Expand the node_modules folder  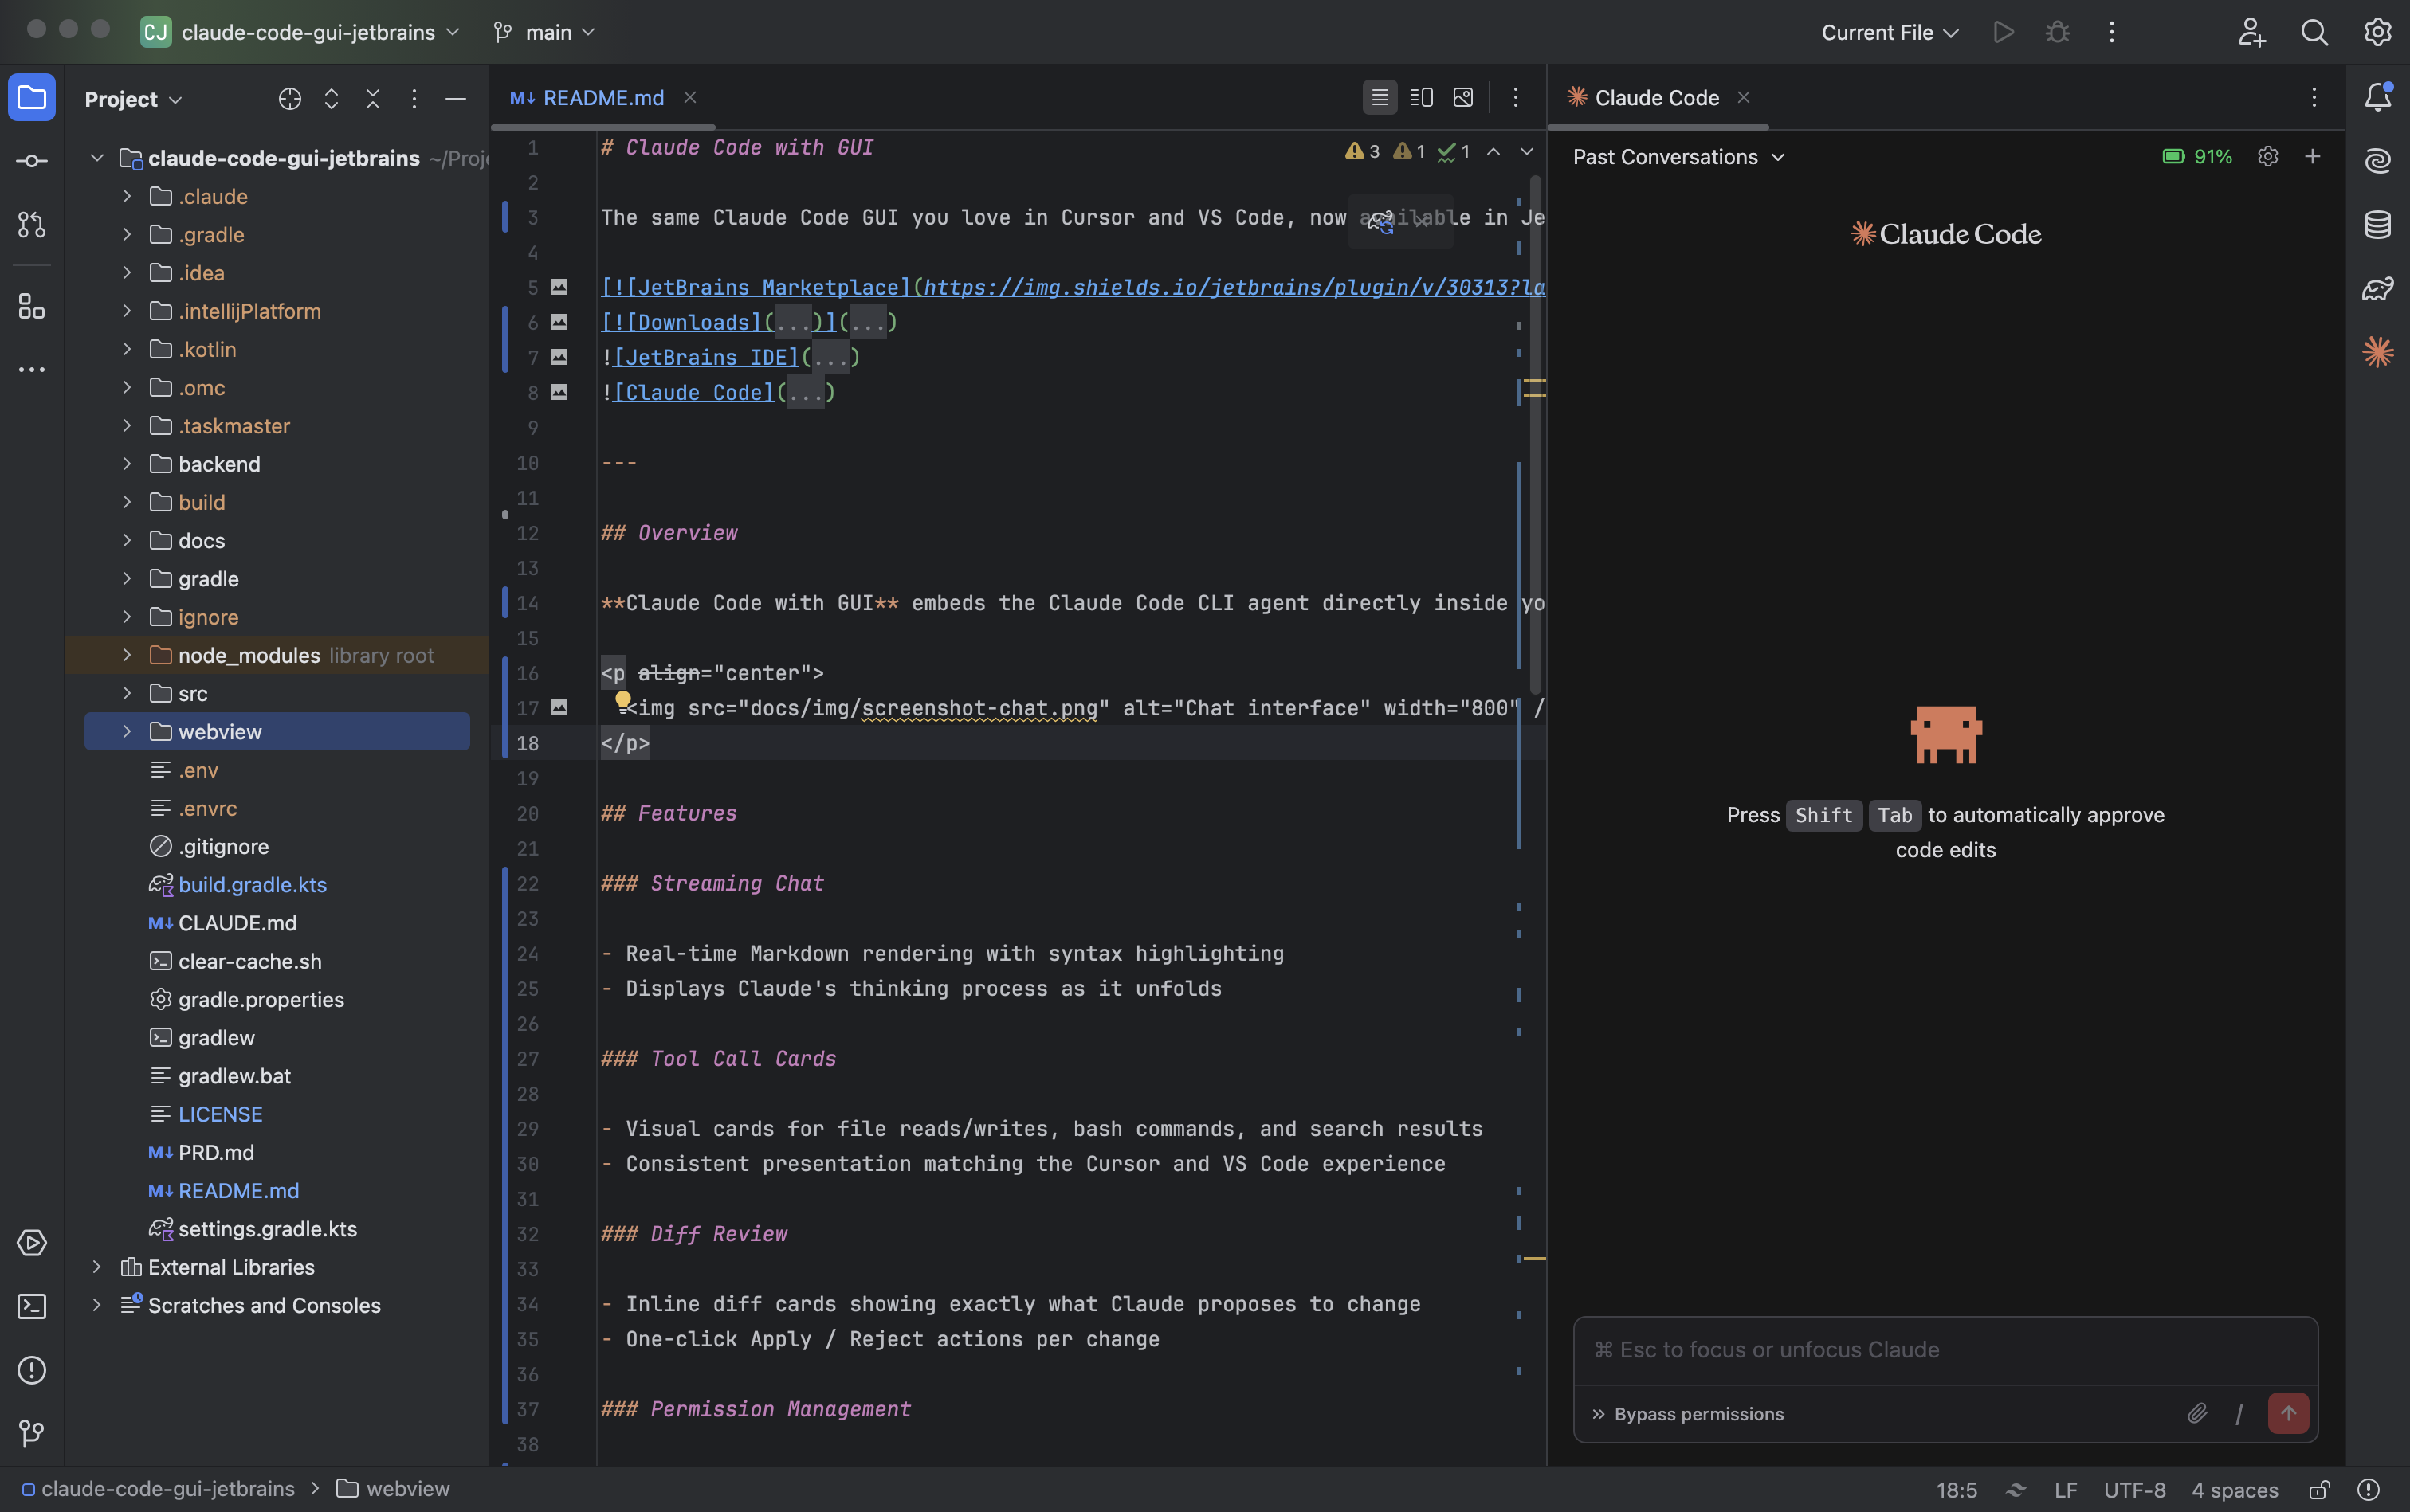click(127, 655)
